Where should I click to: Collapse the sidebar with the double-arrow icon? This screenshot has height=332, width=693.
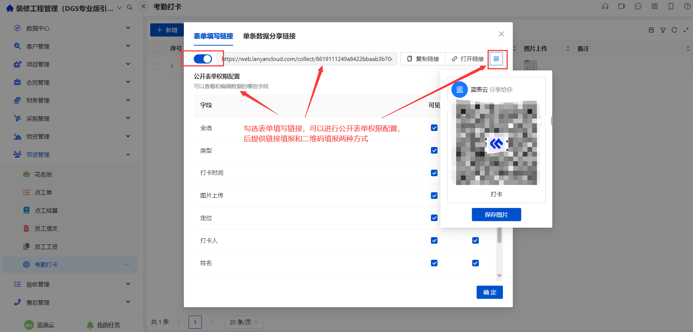[144, 6]
